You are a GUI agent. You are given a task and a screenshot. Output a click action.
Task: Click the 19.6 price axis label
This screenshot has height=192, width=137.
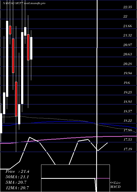tap(127, 83)
